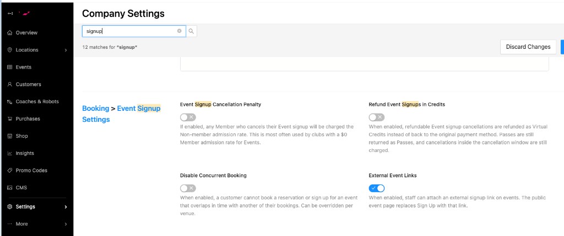The height and width of the screenshot is (236, 564).
Task: Click the Locations pin icon
Action: click(10, 50)
